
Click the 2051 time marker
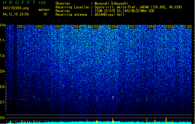coord(21,27)
